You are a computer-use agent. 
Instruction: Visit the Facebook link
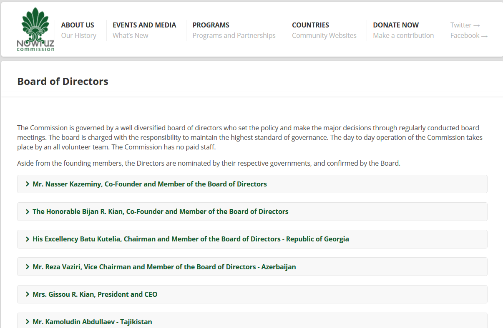(469, 35)
